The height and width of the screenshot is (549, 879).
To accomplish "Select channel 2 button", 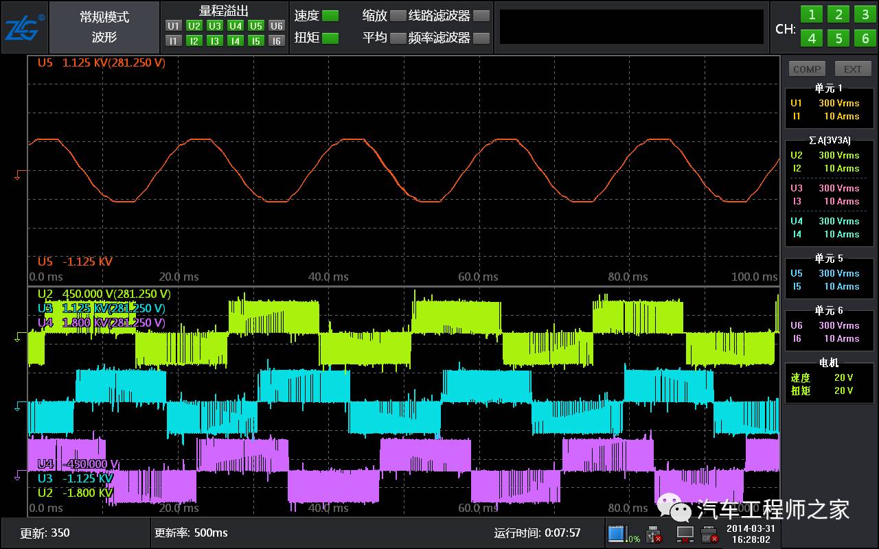I will coord(838,14).
